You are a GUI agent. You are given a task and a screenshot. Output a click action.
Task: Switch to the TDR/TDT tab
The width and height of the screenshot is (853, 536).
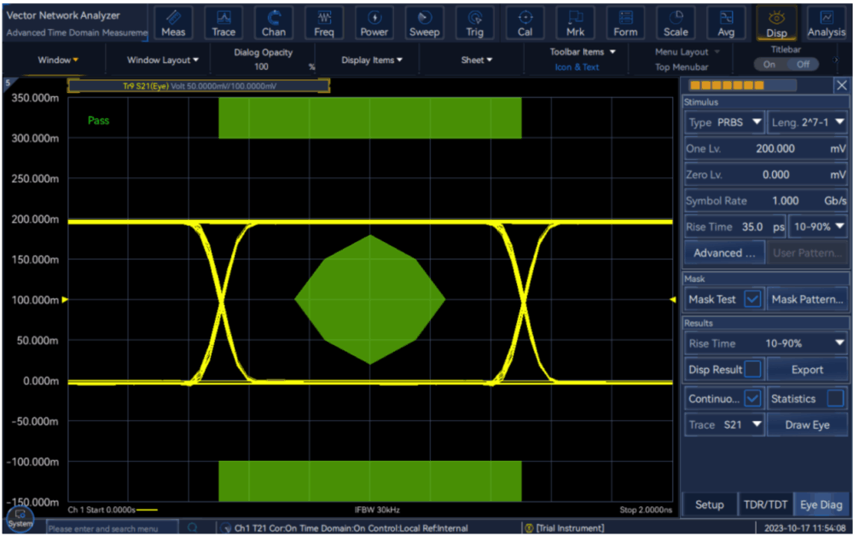click(x=764, y=504)
